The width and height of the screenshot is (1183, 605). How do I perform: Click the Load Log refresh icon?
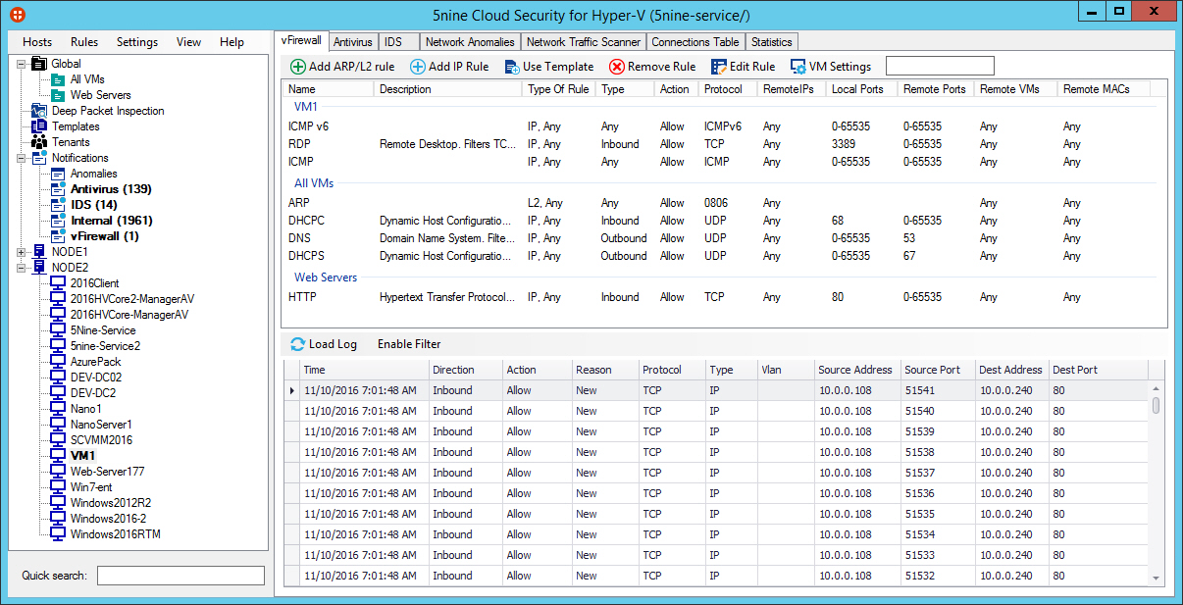(x=298, y=344)
